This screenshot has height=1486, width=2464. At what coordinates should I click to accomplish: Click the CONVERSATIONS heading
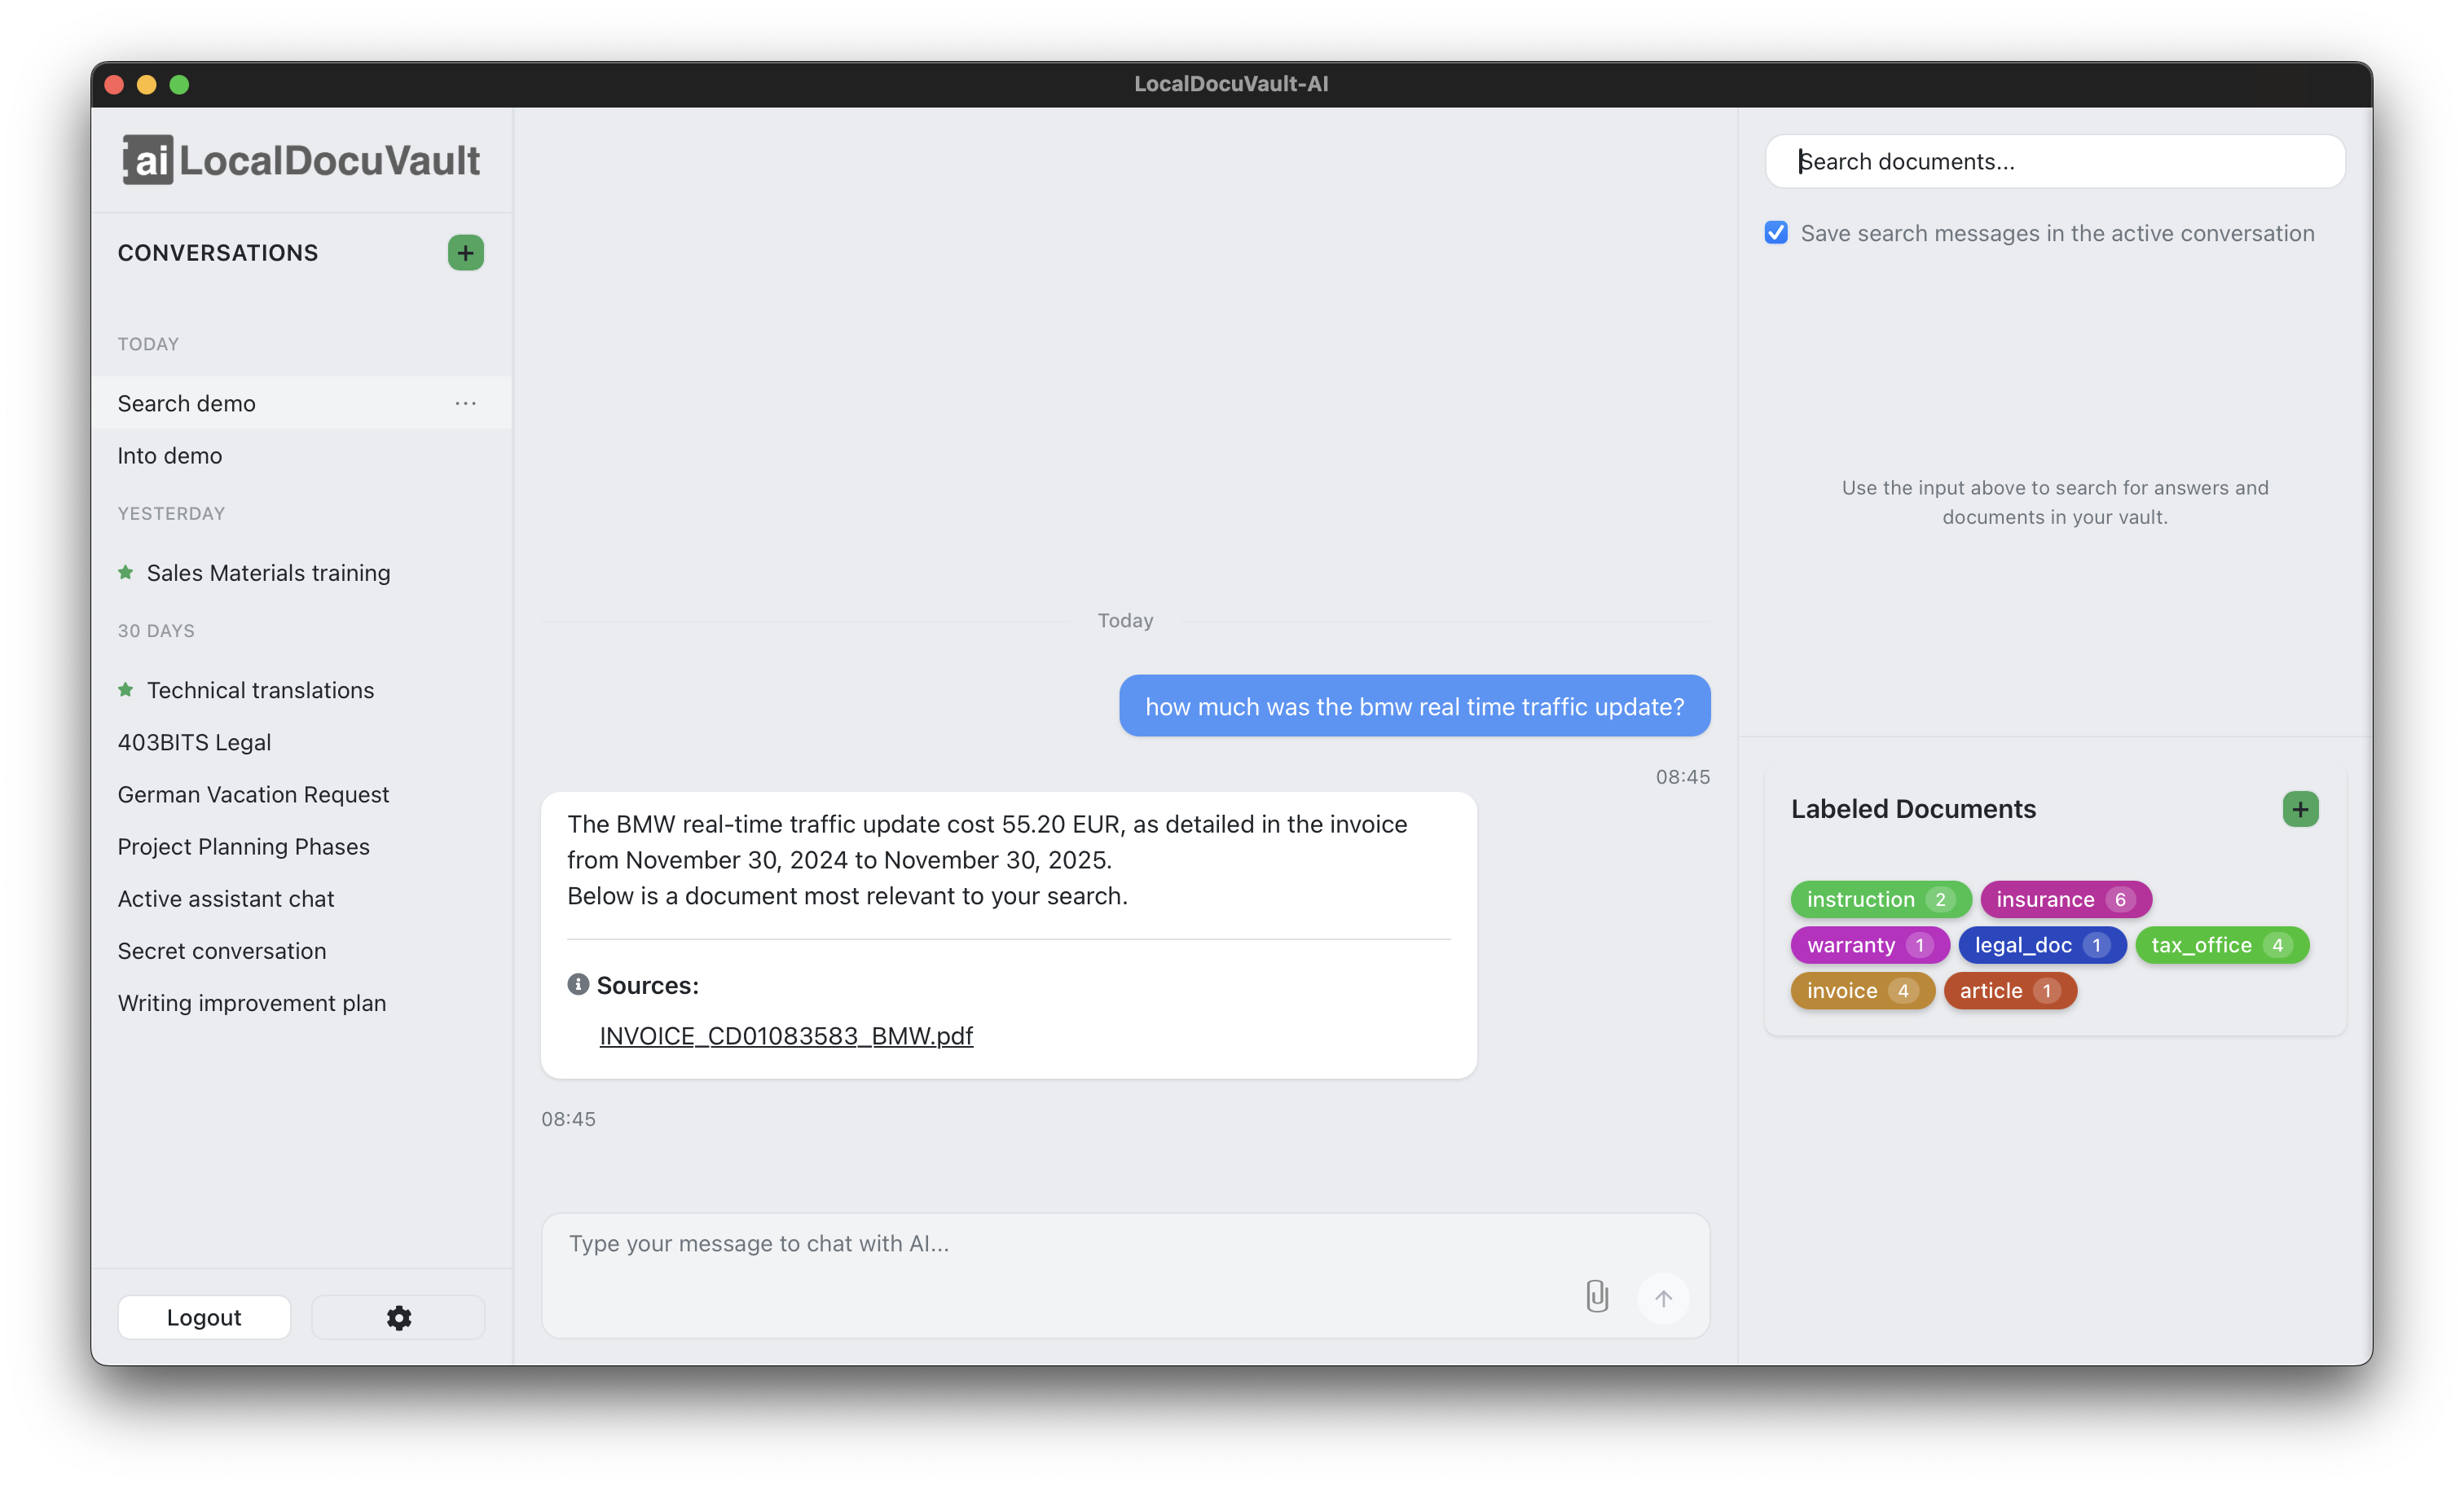pos(218,253)
